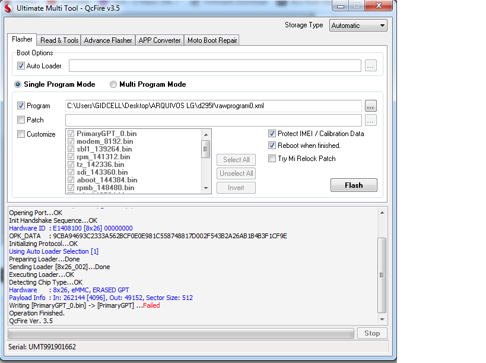
Task: Click the QcFire app icon in title bar
Action: pyautogui.click(x=8, y=8)
